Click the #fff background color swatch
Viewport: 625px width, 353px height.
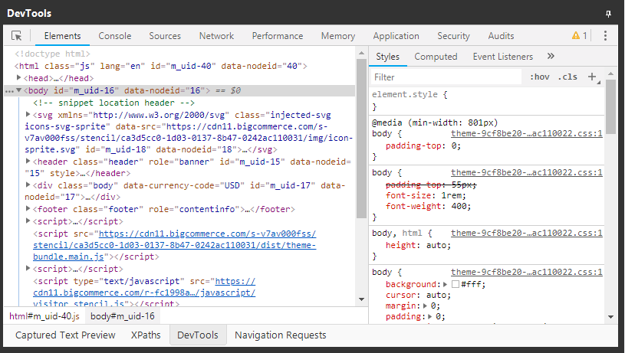[x=456, y=284]
